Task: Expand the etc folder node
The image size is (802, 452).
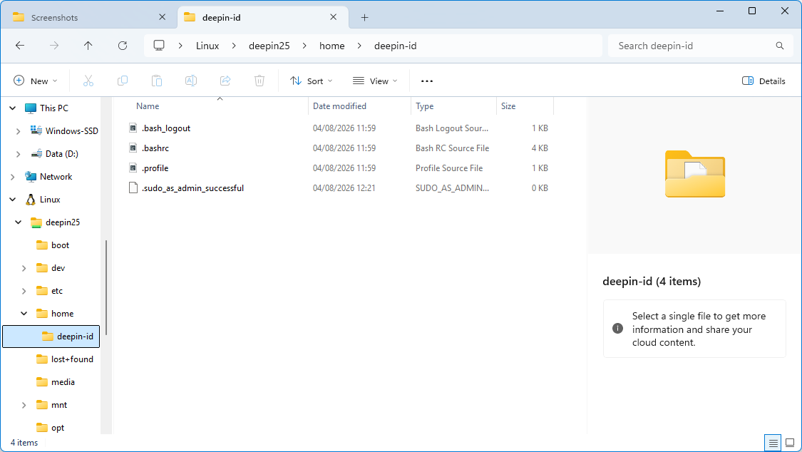Action: (24, 291)
